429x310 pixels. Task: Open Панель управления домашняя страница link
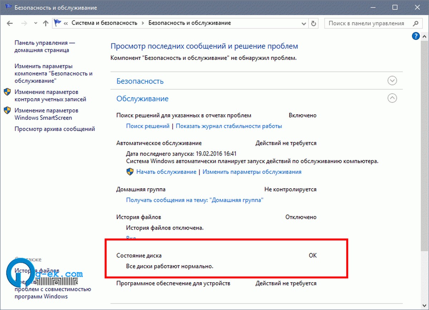click(45, 46)
